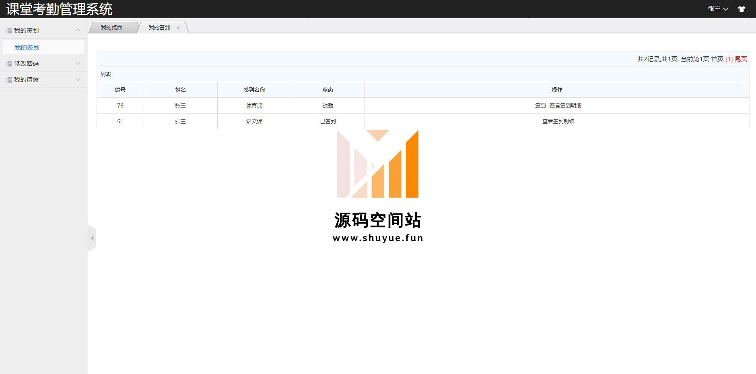Click 张三 name in row 76

(x=181, y=105)
